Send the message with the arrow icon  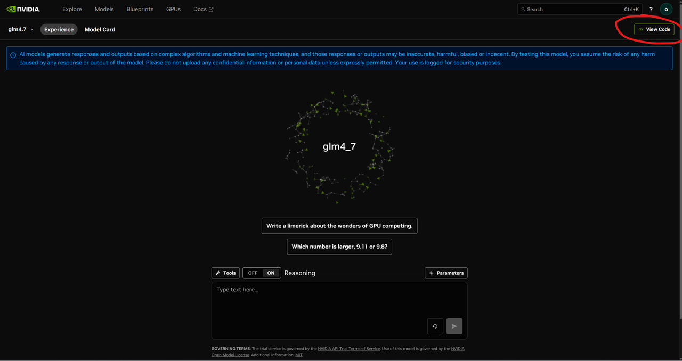[x=454, y=326]
